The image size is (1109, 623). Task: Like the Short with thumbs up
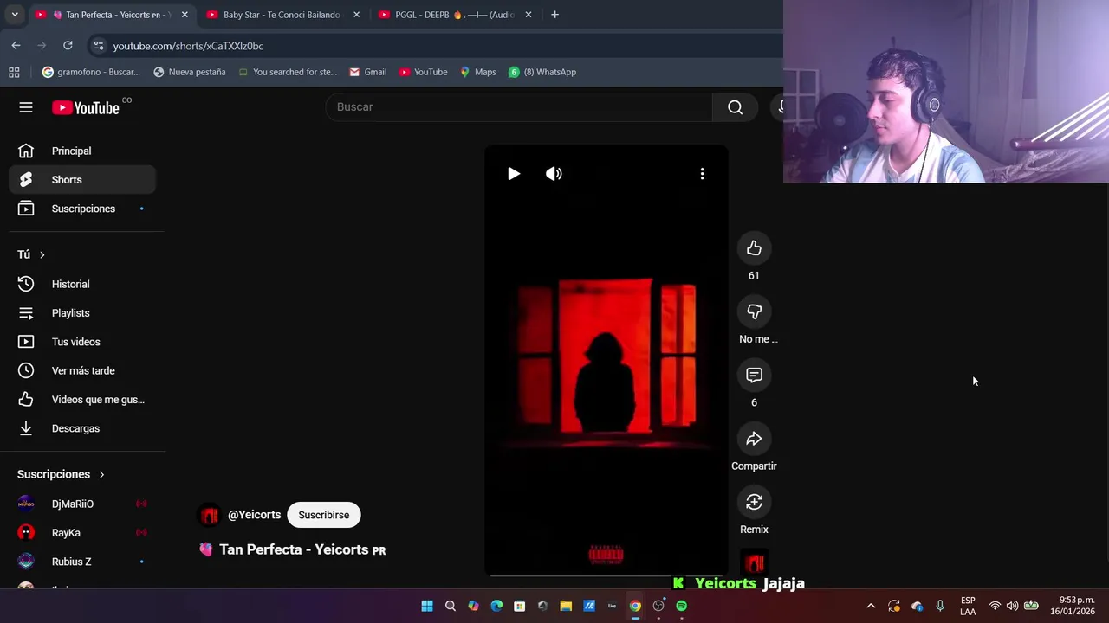[x=754, y=248]
